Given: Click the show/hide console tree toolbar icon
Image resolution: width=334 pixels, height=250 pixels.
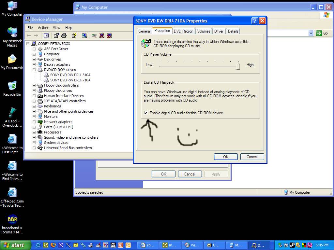Looking at the screenshot, I should (x=46, y=35).
